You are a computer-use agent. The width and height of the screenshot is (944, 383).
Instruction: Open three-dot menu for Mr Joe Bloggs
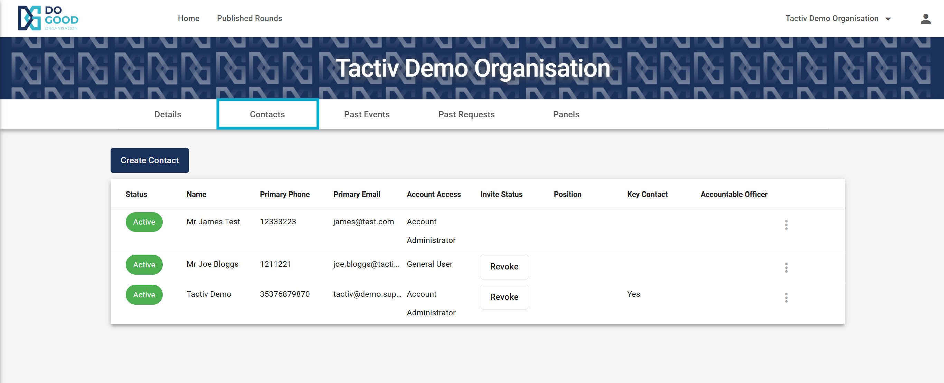[786, 267]
